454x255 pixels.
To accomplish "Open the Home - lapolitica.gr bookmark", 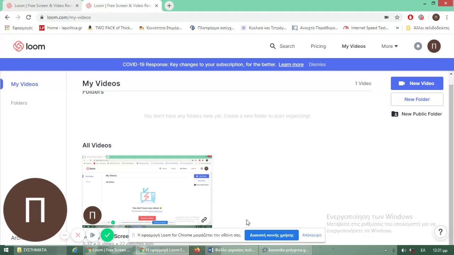I will point(61,28).
